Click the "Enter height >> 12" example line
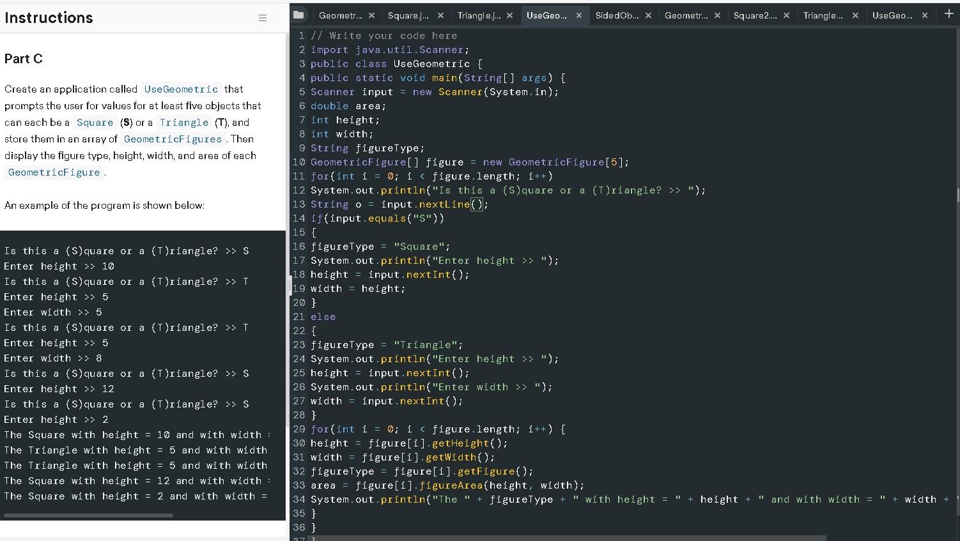 click(59, 389)
